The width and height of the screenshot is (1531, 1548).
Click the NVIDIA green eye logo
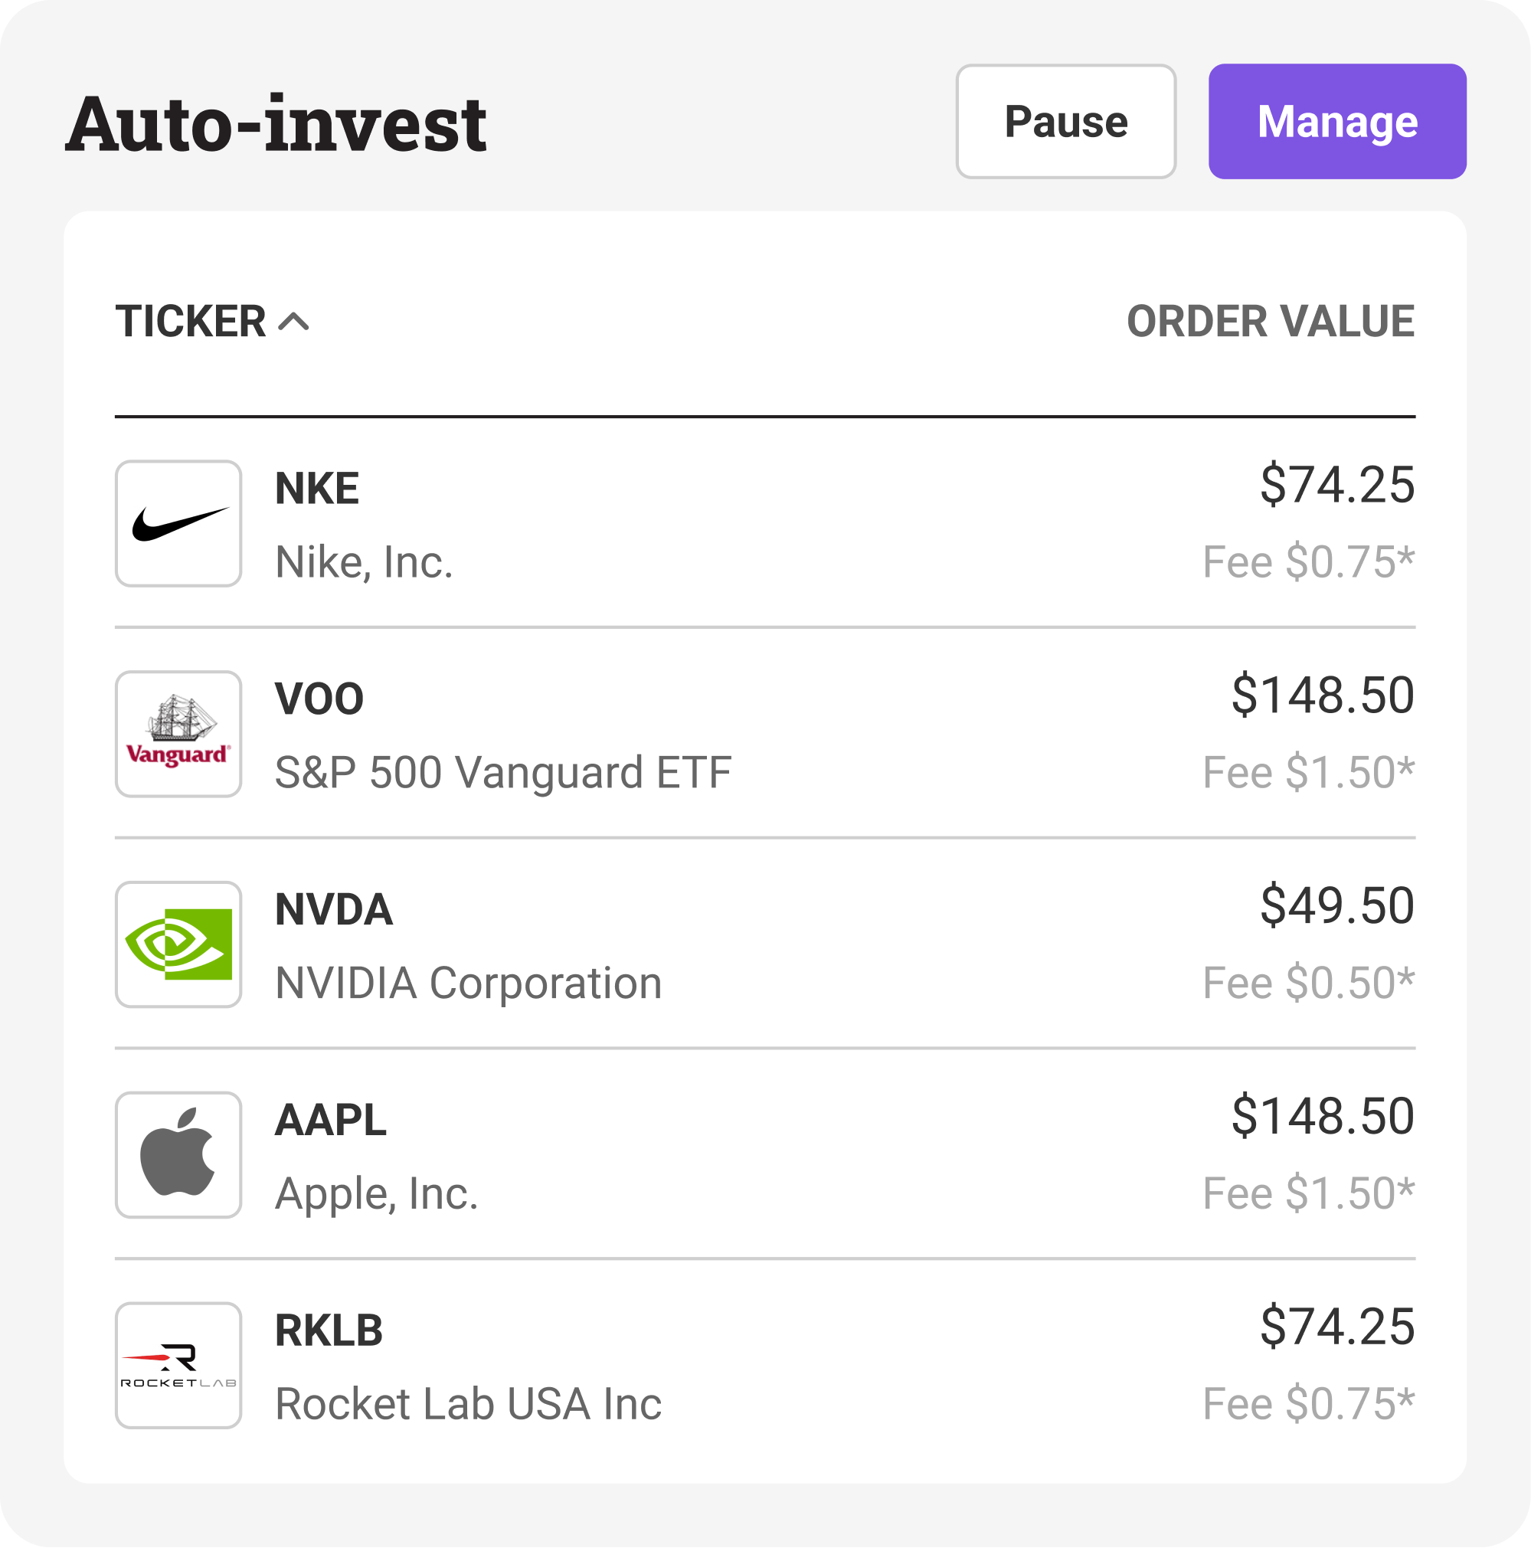[178, 944]
